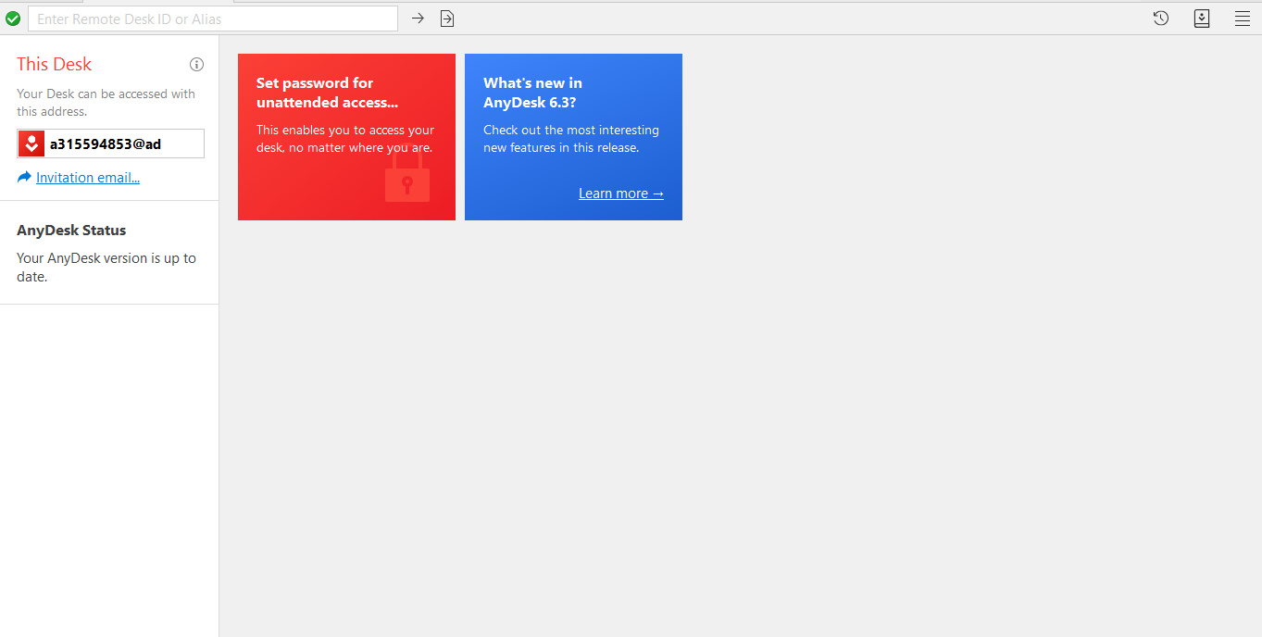
Task: Click 'This enables you to access' text
Action: [x=345, y=139]
